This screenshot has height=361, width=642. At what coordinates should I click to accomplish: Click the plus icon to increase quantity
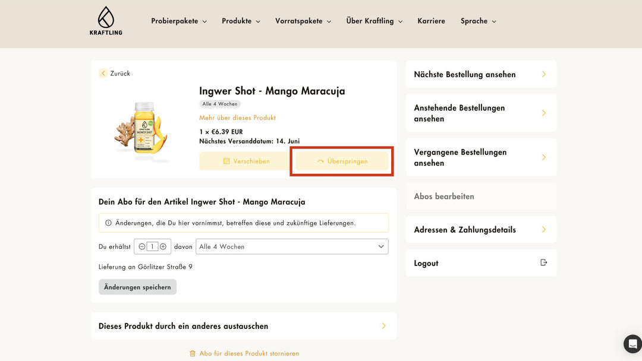pos(163,246)
